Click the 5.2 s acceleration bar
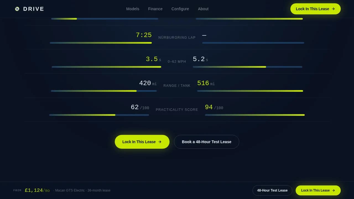This screenshot has height=199, width=354. [247, 67]
